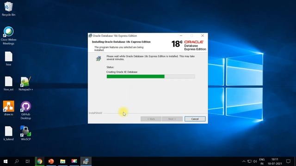Open Task View on the taskbar
Image resolution: width=296 pixels, height=166 pixels.
click(28, 161)
